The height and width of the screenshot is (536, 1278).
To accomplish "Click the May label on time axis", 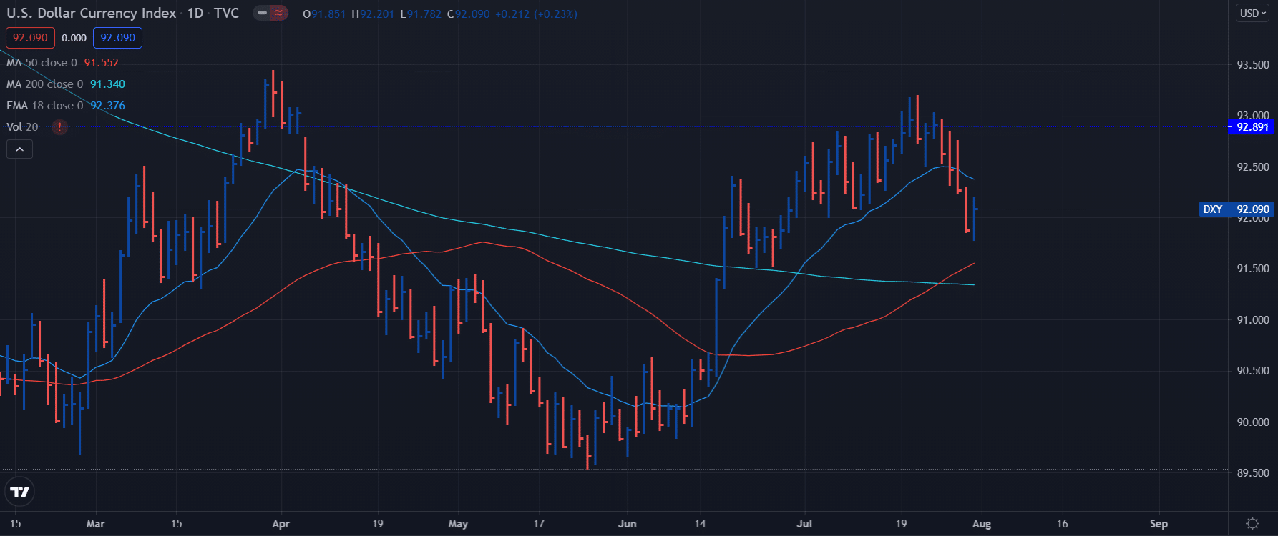I will pos(458,524).
